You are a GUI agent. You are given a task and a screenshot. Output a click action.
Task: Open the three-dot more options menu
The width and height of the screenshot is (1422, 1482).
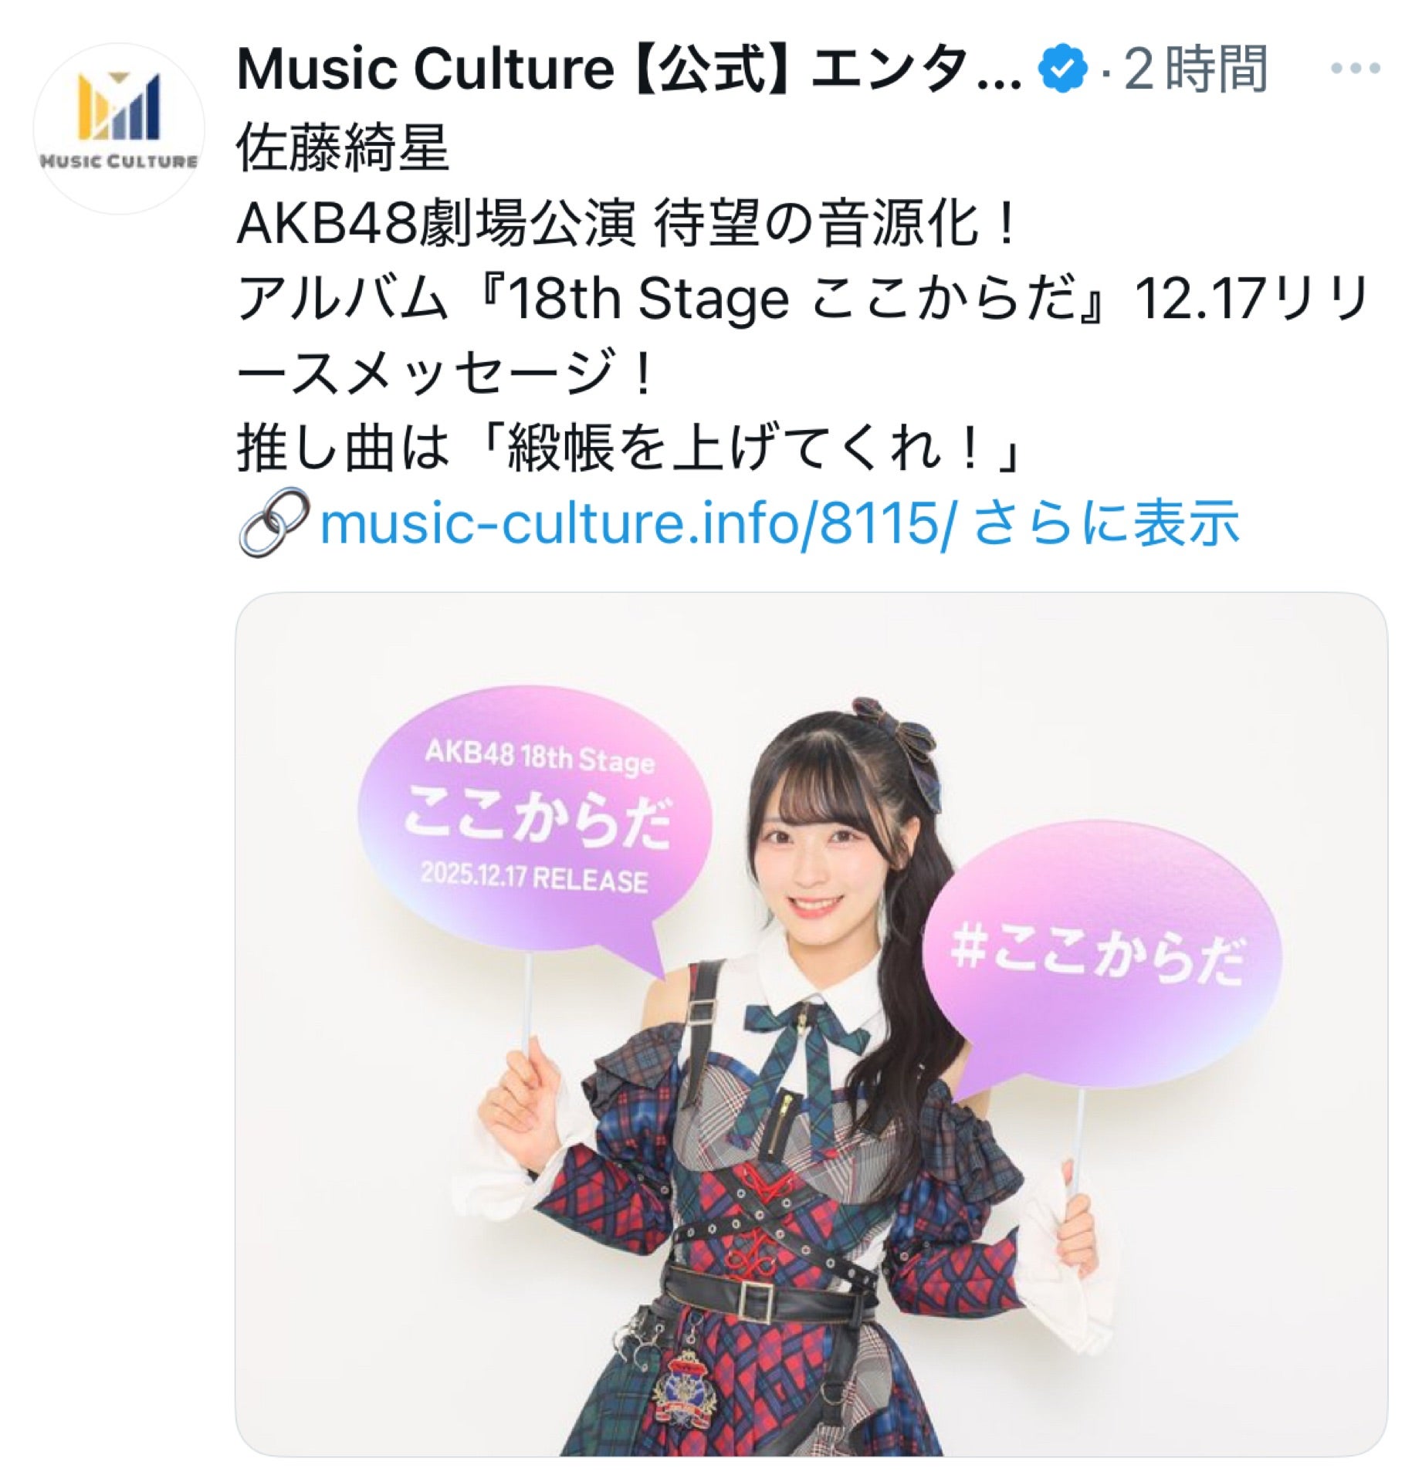1356,69
